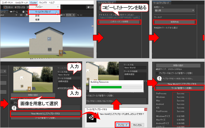The width and height of the screenshot is (205, 128).
Task: Expand the プレビュー submenu arrow
Action: click(x=58, y=6)
